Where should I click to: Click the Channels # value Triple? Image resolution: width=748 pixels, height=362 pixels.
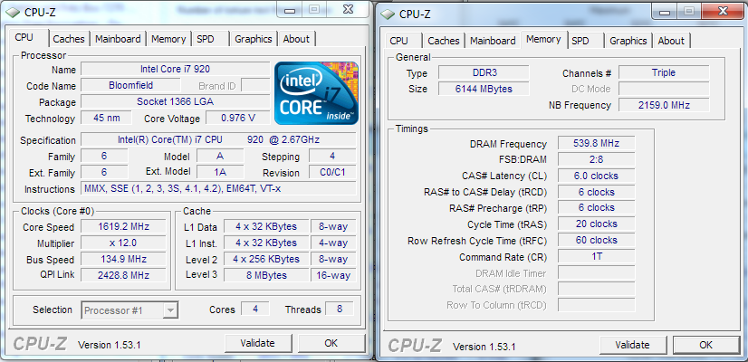[664, 72]
